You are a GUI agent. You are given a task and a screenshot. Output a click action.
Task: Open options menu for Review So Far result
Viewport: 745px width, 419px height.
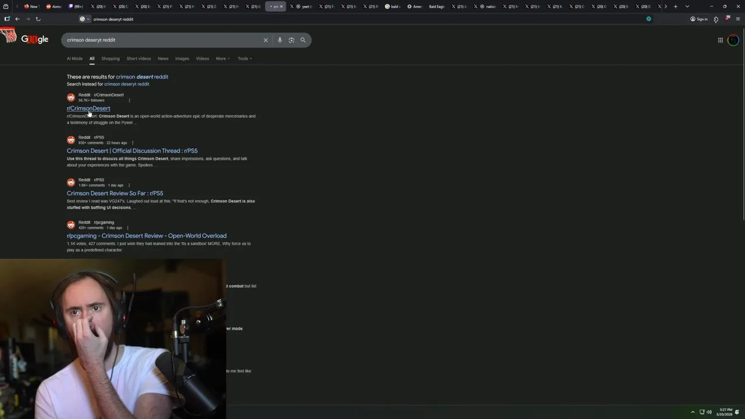click(x=129, y=185)
